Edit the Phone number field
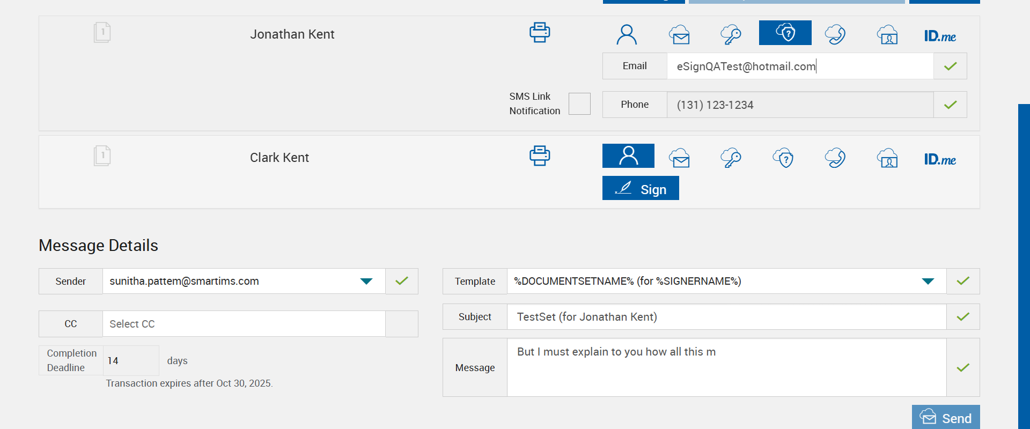The image size is (1030, 429). pyautogui.click(x=799, y=105)
